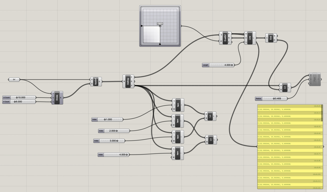Screen dimensions: 327x192
Task: Select the DeBrep component icon
Action: tap(128, 81)
